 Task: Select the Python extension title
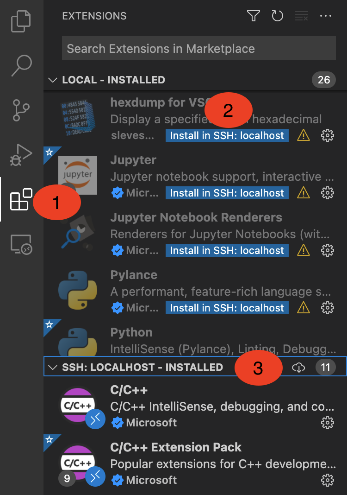coord(131,332)
